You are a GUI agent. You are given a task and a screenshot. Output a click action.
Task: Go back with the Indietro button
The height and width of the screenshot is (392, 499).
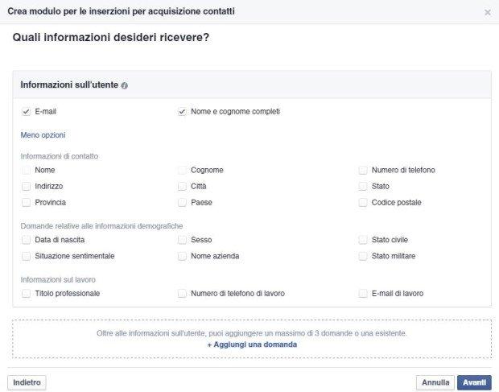coord(27,382)
